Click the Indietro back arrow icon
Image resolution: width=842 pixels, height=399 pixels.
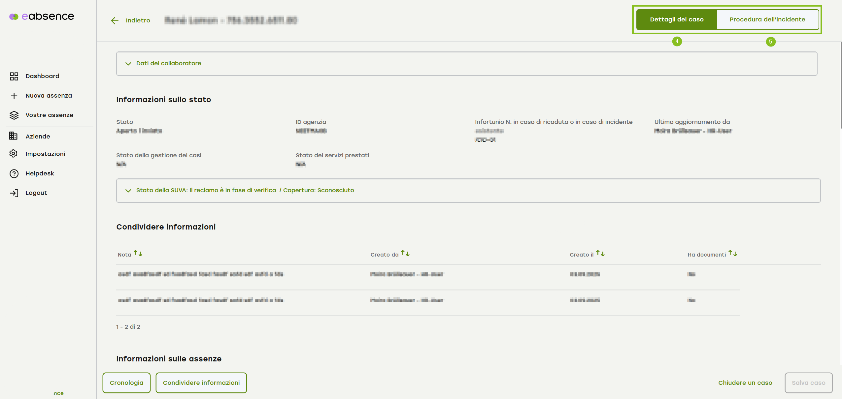[x=115, y=20]
